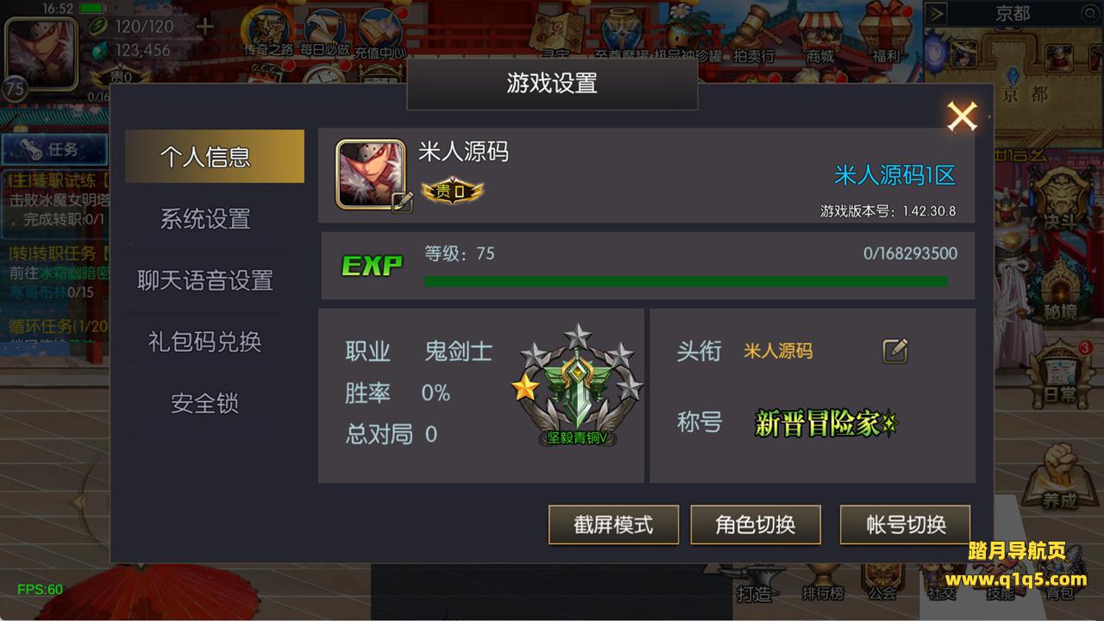The width and height of the screenshot is (1104, 621).
Task: Click the 截屏模式 button
Action: 613,524
